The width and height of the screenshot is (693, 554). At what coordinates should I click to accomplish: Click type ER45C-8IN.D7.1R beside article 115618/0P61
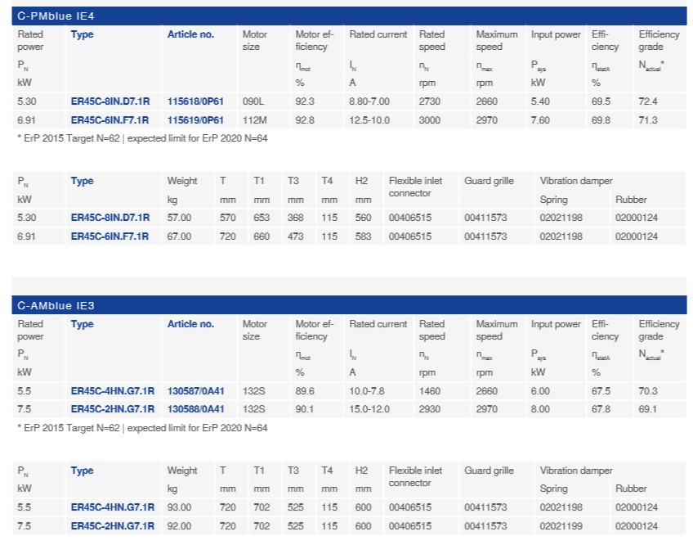(110, 101)
